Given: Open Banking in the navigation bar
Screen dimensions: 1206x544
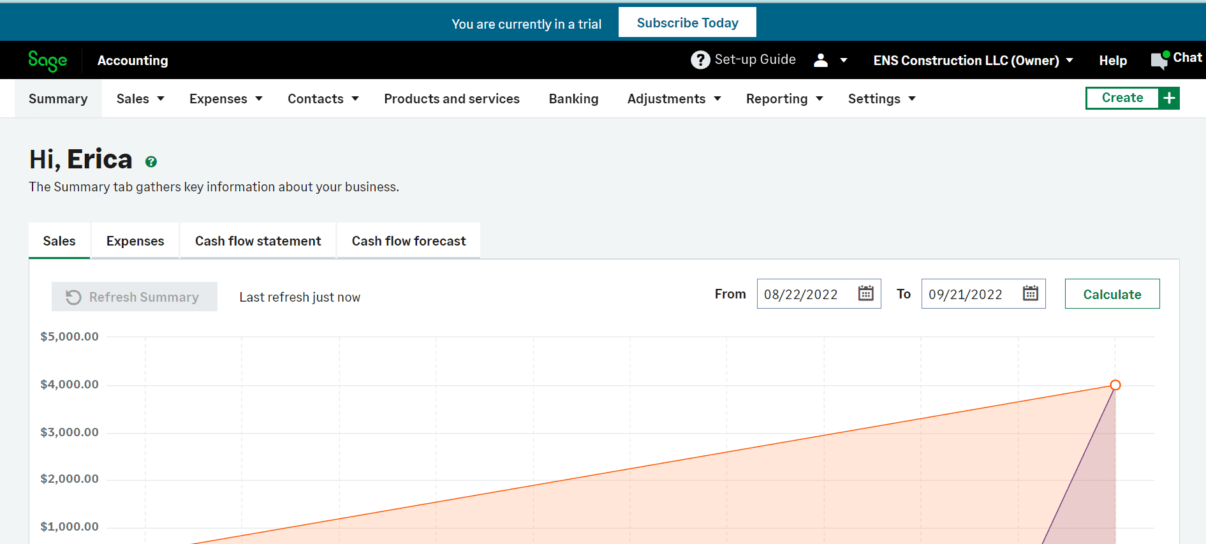Looking at the screenshot, I should [x=573, y=99].
